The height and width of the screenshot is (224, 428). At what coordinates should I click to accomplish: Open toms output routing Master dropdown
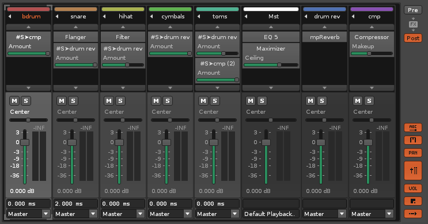[x=217, y=214]
